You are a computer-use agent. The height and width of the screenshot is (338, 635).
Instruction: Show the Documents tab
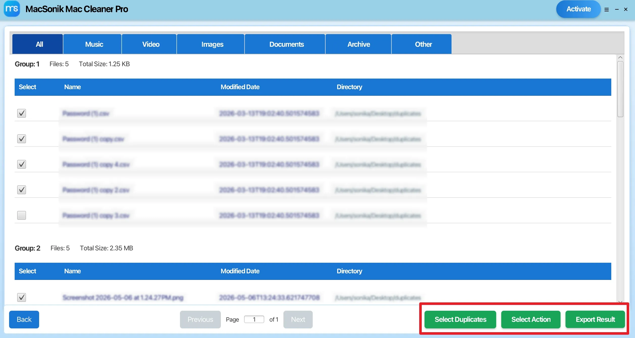click(x=285, y=44)
